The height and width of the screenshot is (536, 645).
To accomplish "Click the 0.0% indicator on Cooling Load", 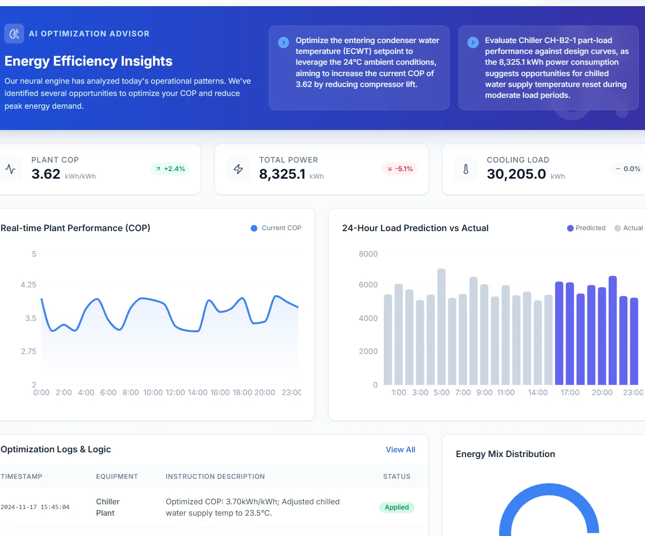I will click(627, 168).
